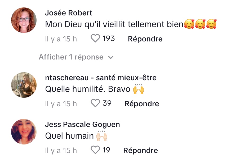Open ntaschereau's profile avatar
This screenshot has width=231, height=162.
pos(24,85)
